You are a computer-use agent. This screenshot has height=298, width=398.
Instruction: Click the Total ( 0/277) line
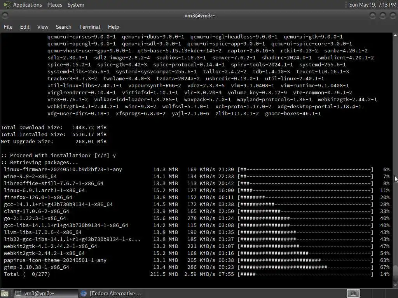coord(196,274)
